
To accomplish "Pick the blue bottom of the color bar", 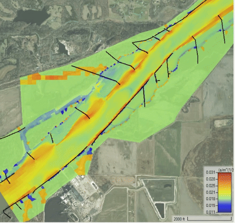I will [225, 208].
